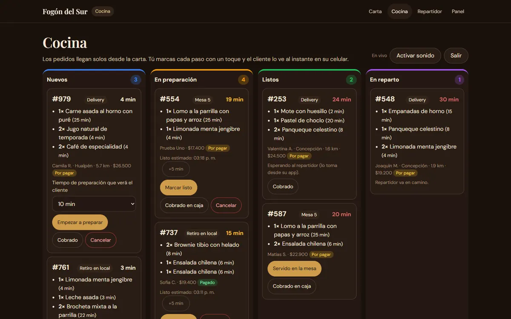Click the Listos column count badge 2
The height and width of the screenshot is (319, 511).
[x=351, y=80]
